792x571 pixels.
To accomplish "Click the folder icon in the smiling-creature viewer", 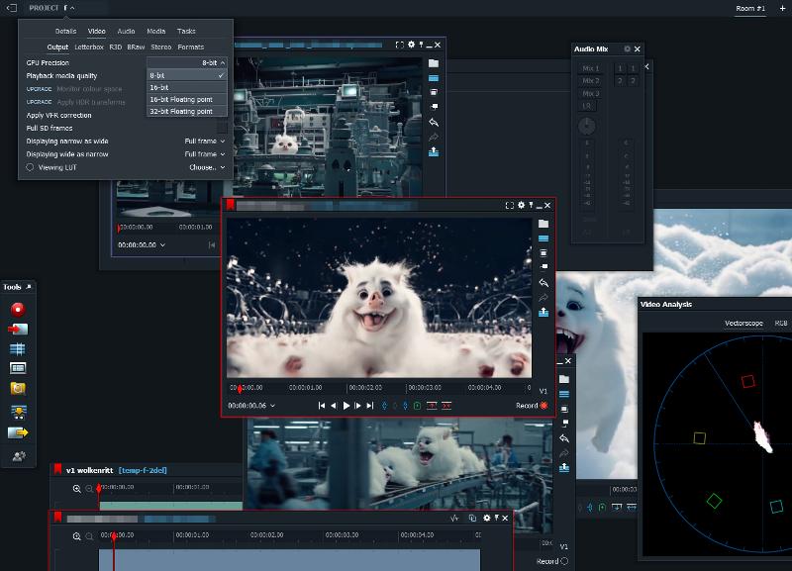I will click(x=544, y=224).
